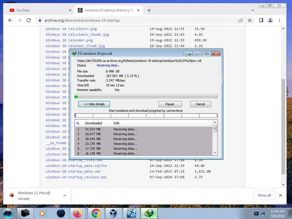Click the connections progress segment bar
Screen dimensions: 292x219
pos(146,115)
